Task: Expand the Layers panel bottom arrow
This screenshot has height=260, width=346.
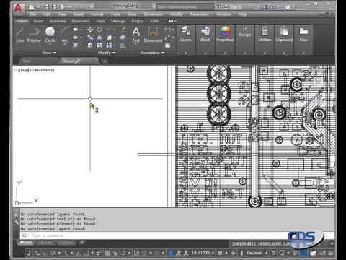Action: tap(186, 53)
